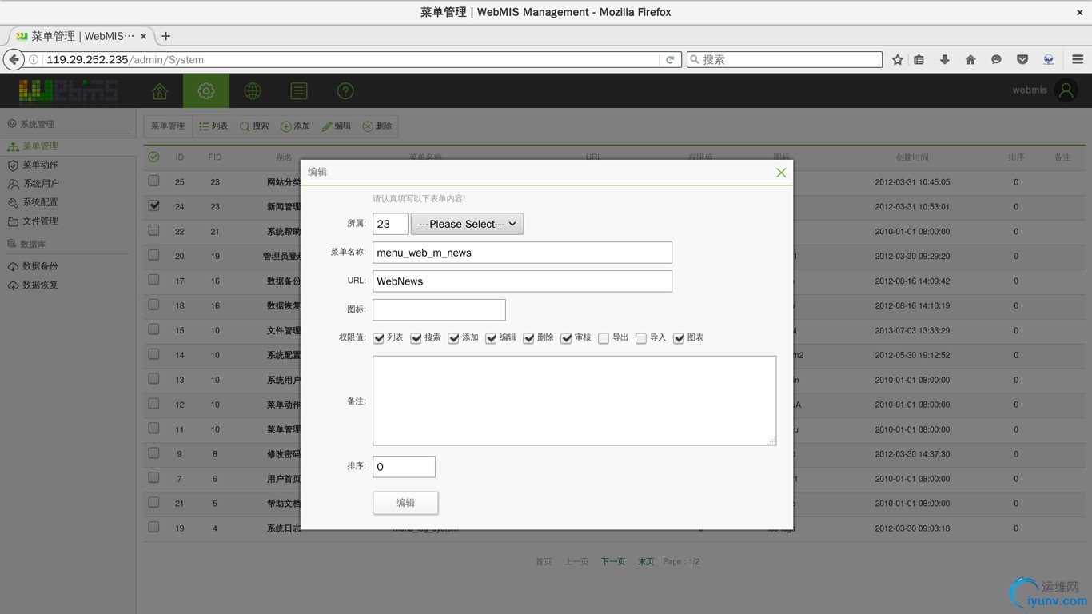Uncheck the row with ID 24

[x=153, y=205]
